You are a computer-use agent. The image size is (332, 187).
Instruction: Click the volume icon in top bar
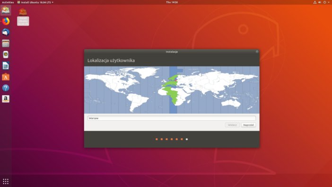[320, 2]
